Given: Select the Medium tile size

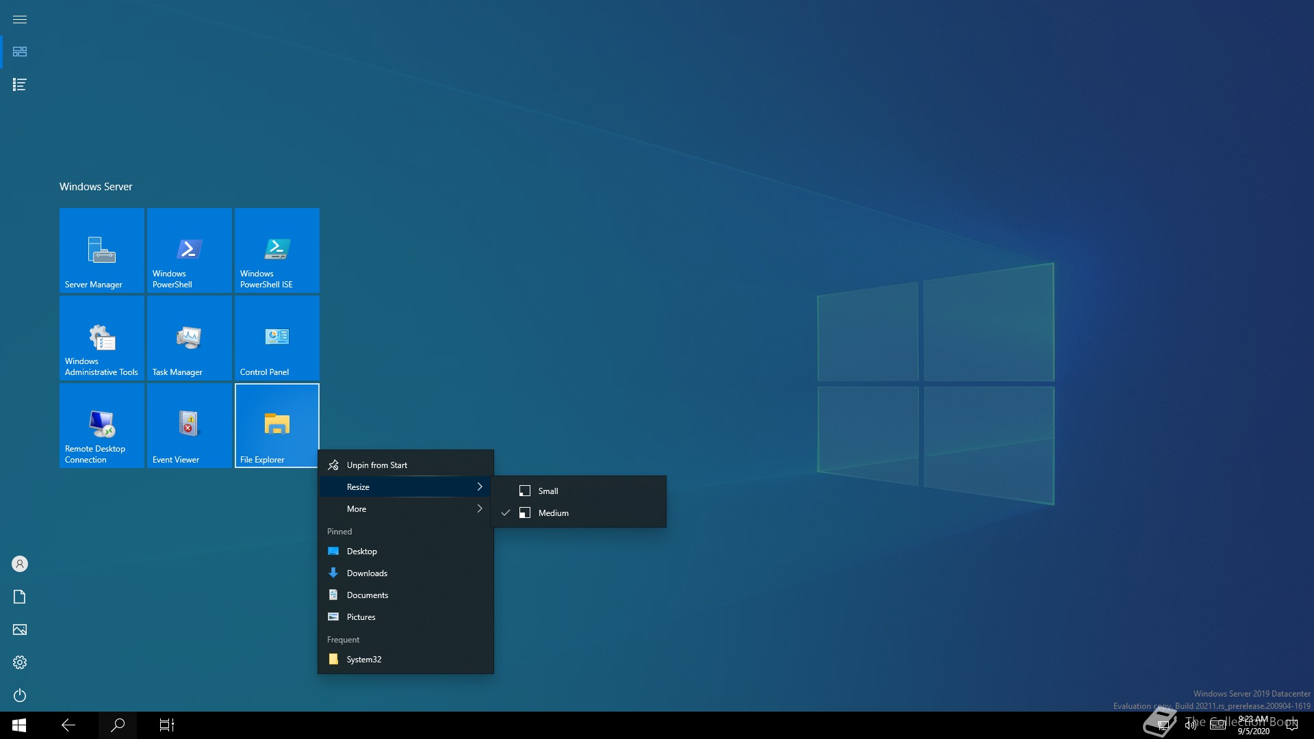Looking at the screenshot, I should [x=579, y=513].
